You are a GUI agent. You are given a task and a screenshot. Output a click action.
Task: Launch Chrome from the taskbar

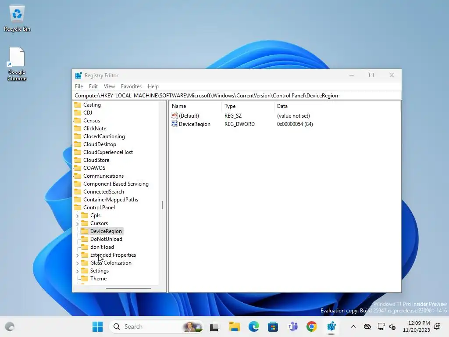click(312, 326)
